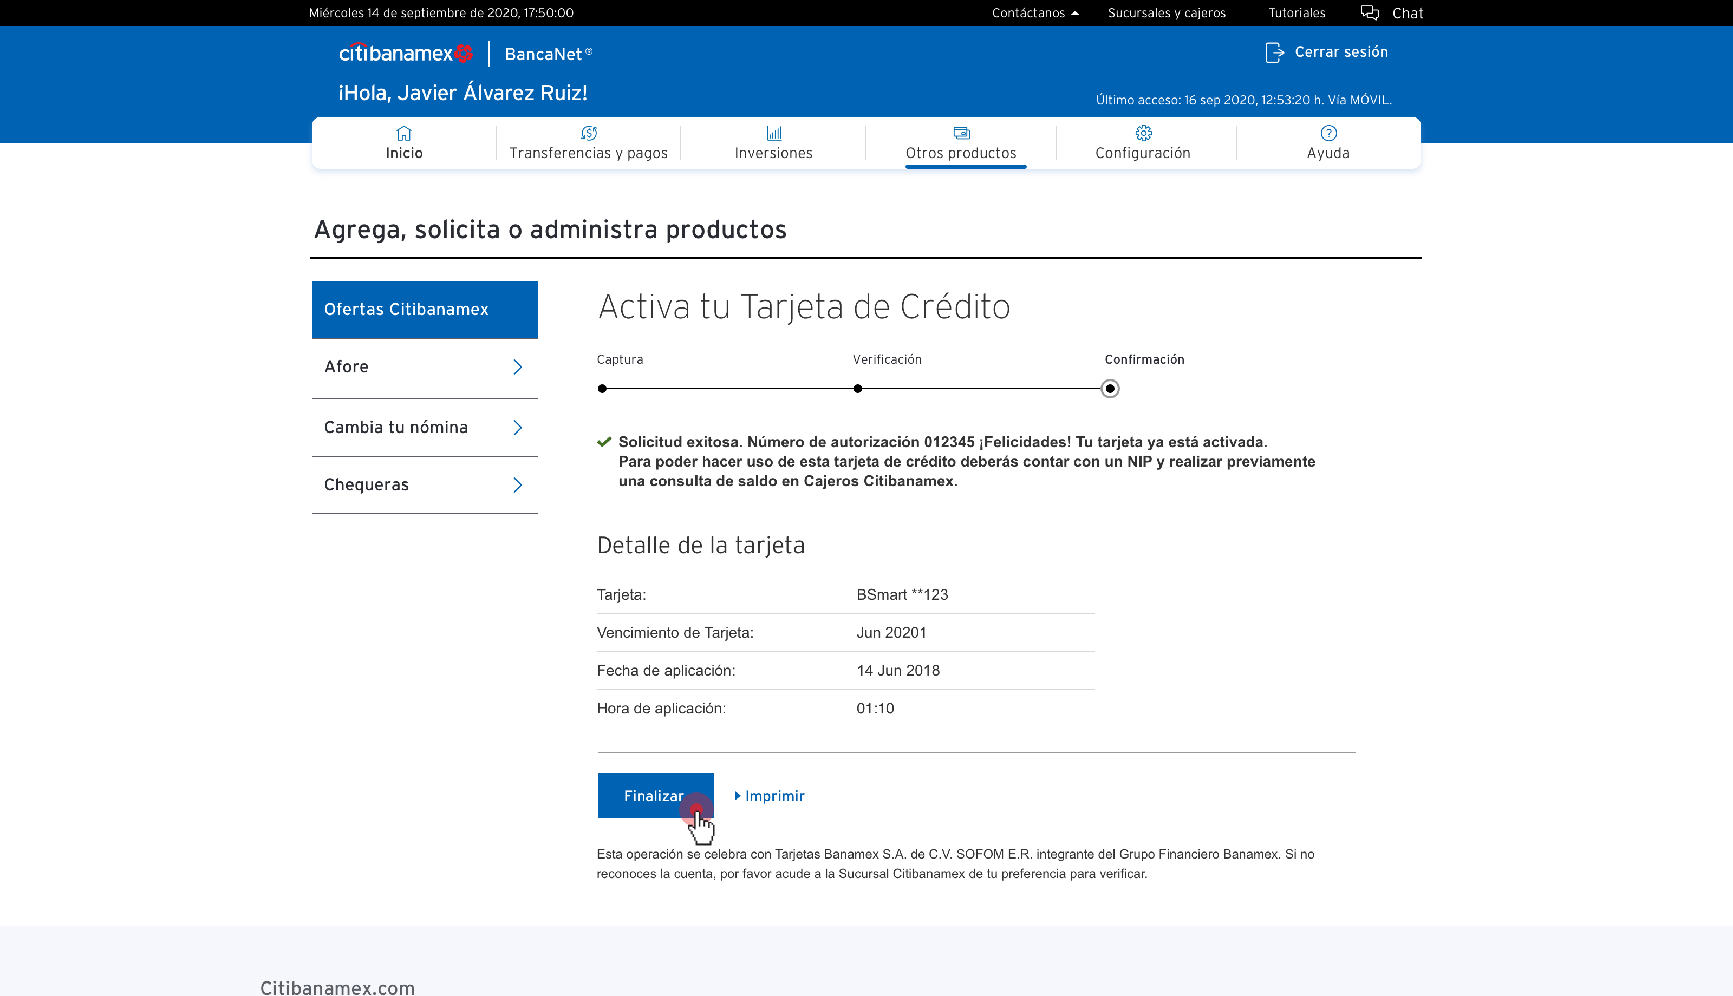Click the Ayuda question mark icon
1733x996 pixels.
click(1328, 133)
